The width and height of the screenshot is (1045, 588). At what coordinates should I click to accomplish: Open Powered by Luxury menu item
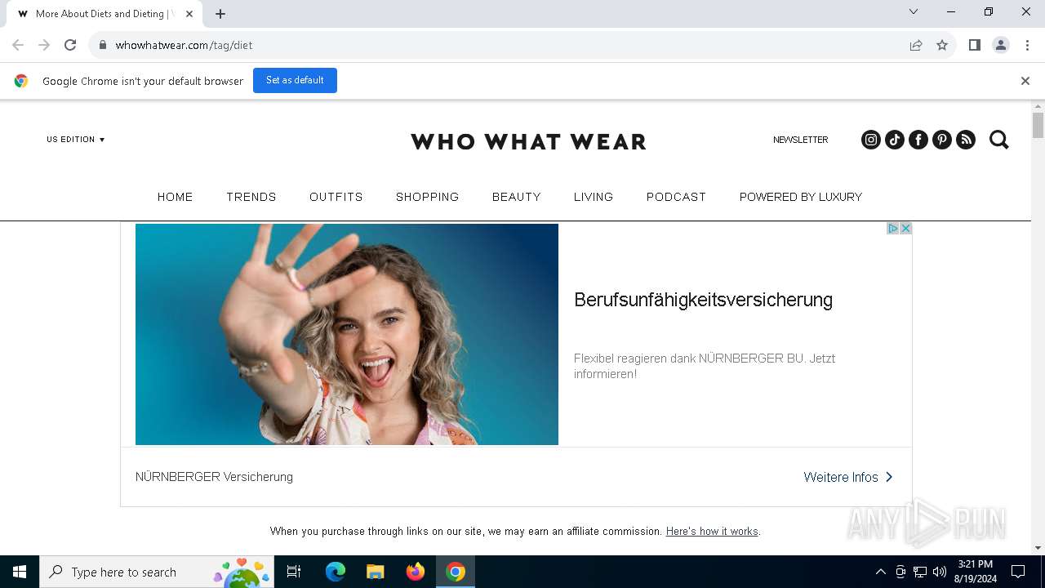801,197
